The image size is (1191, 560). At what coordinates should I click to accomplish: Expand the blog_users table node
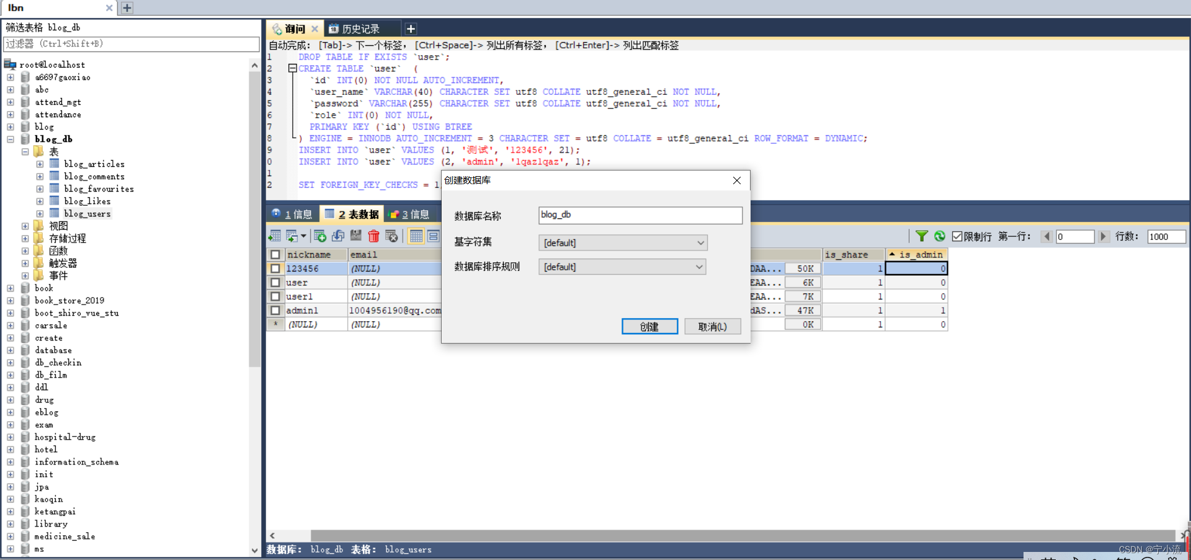40,213
